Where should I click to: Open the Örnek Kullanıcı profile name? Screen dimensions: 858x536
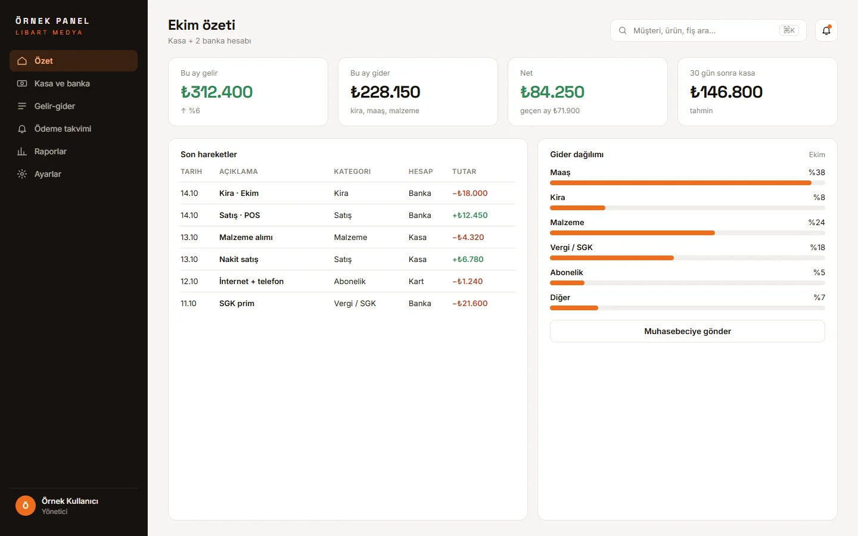pos(70,501)
